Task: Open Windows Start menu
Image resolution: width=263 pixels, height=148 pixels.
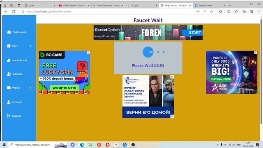Action: click(x=4, y=145)
